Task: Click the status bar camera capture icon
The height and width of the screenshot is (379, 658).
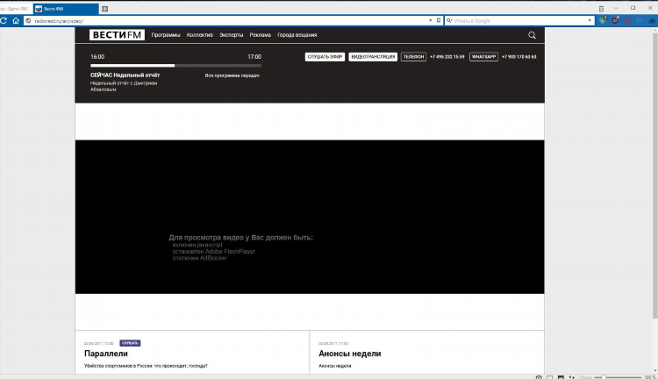Action: point(539,376)
